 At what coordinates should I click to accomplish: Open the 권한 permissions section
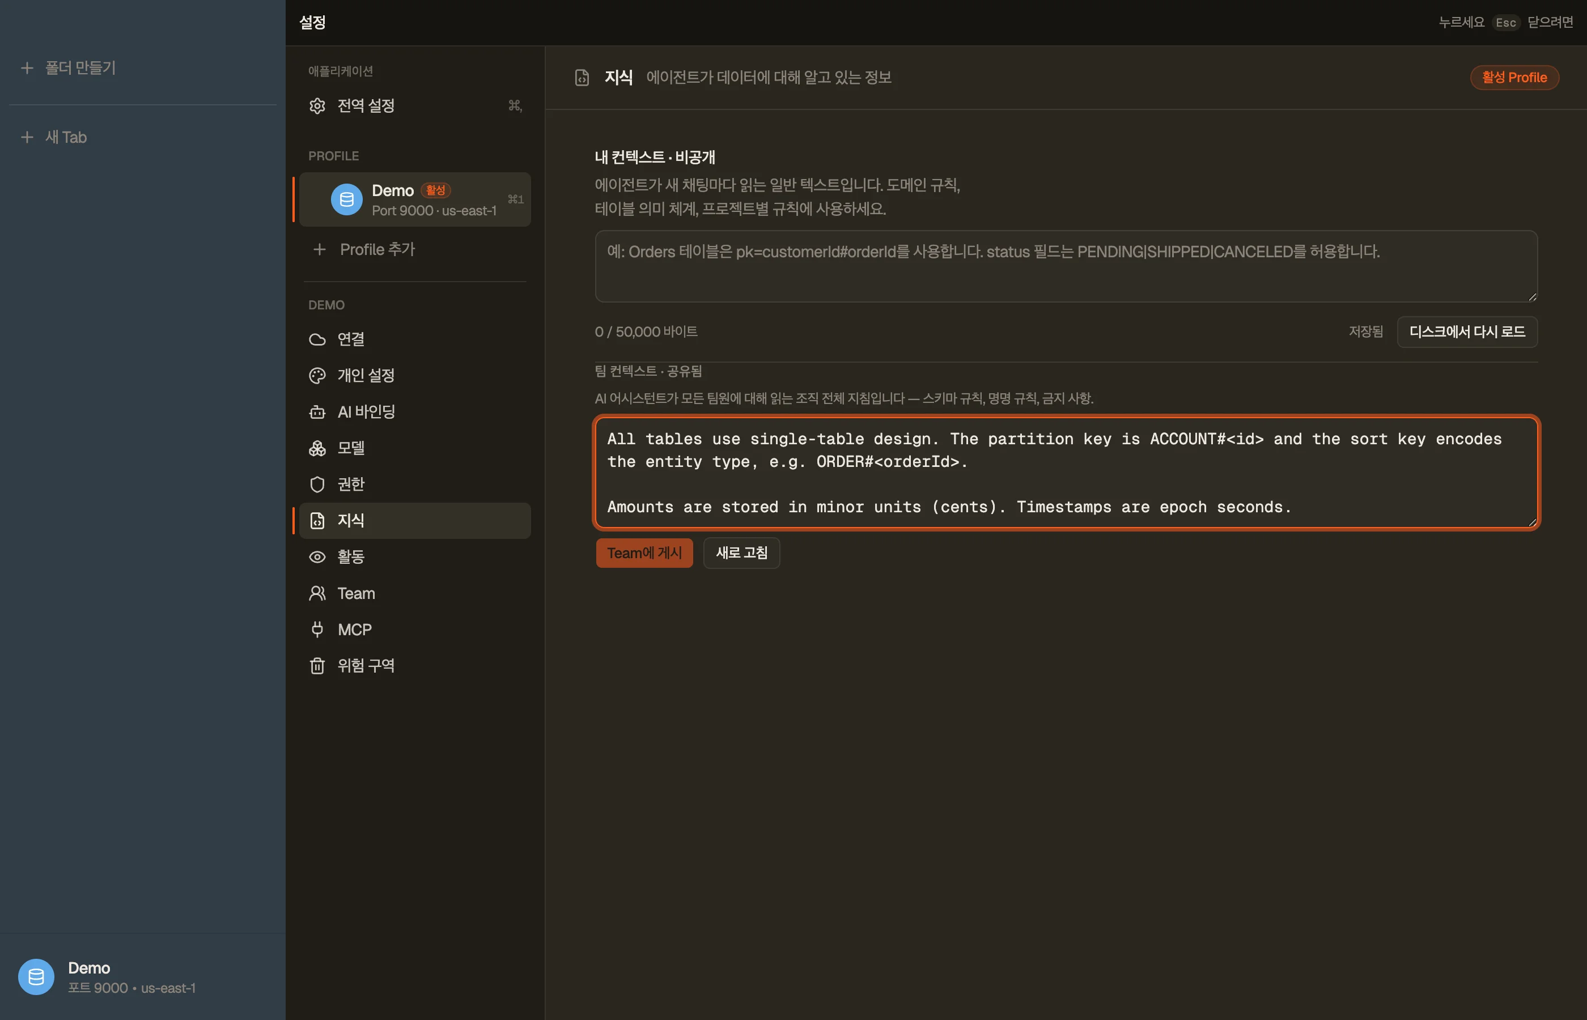[415, 484]
